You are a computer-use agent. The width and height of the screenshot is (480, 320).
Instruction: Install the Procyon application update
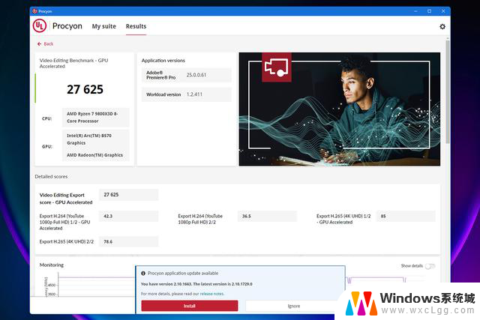190,306
